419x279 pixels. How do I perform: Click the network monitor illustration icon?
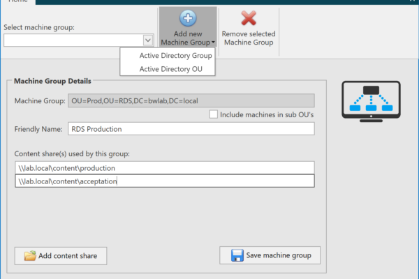[x=371, y=101]
